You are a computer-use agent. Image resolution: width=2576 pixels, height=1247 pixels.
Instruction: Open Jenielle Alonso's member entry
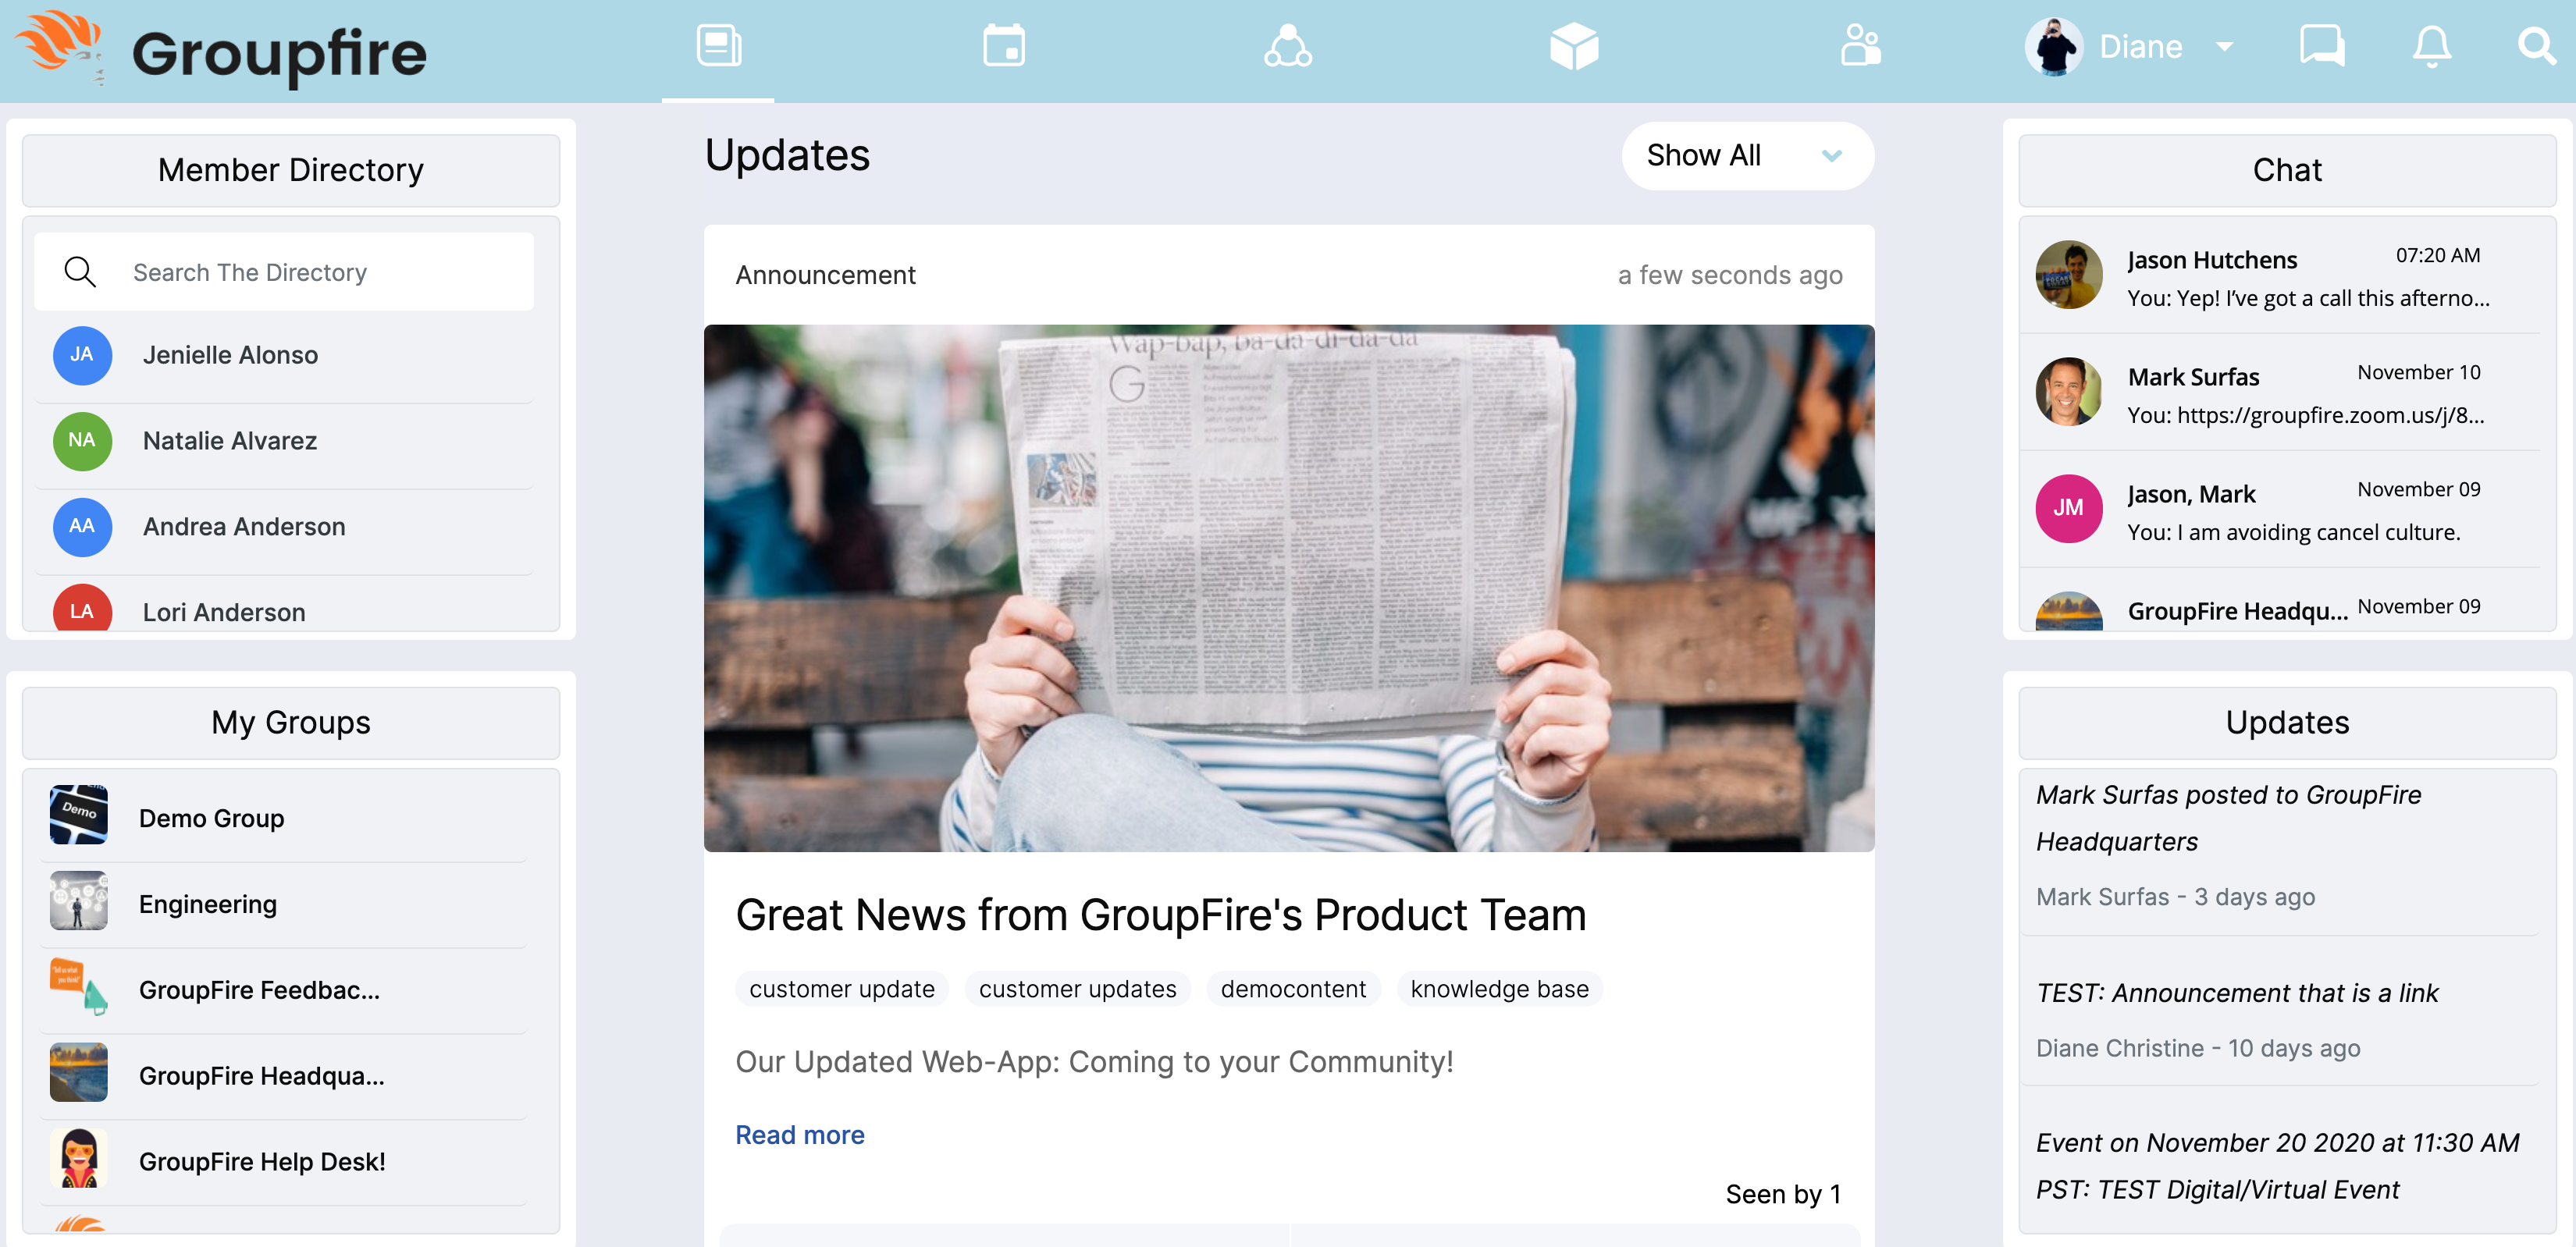[284, 355]
